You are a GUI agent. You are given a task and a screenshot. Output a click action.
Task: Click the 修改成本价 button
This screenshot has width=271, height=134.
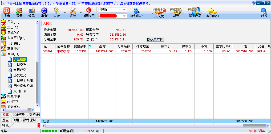[155, 39]
